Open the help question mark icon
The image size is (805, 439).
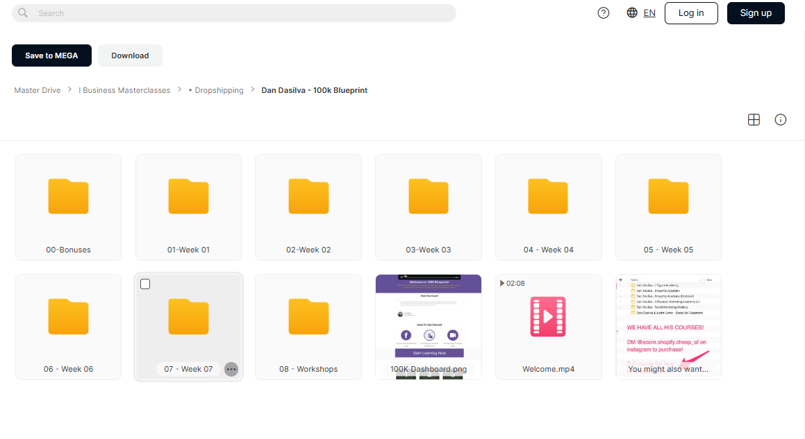pos(604,12)
